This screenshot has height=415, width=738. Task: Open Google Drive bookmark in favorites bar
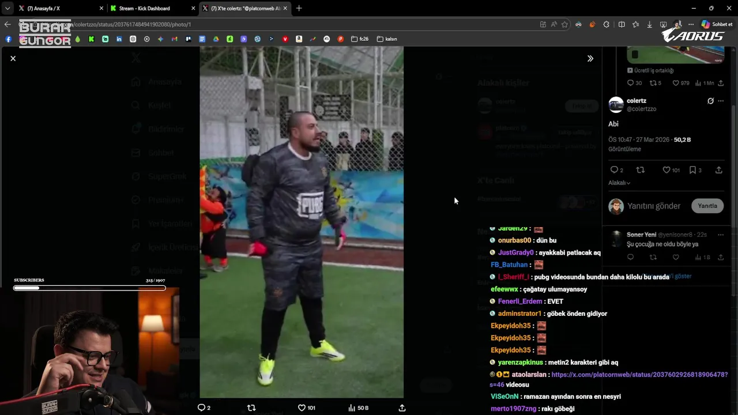216,39
